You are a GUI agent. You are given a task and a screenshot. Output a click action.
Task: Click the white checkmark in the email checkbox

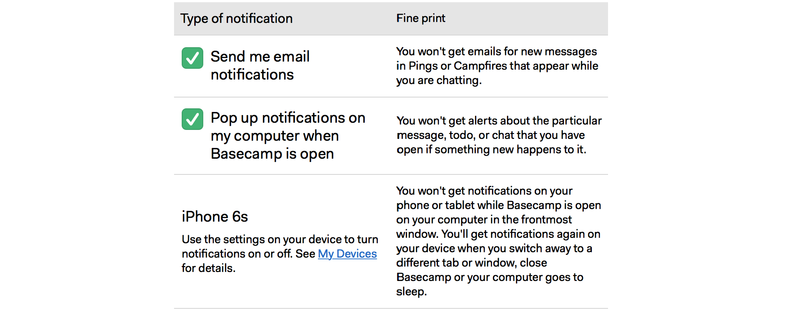pos(192,58)
